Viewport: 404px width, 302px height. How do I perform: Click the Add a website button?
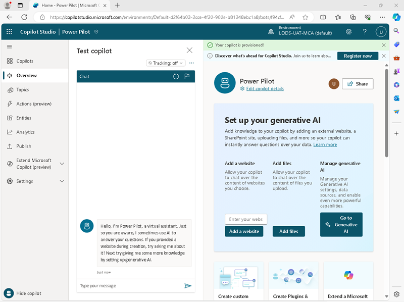coord(244,231)
